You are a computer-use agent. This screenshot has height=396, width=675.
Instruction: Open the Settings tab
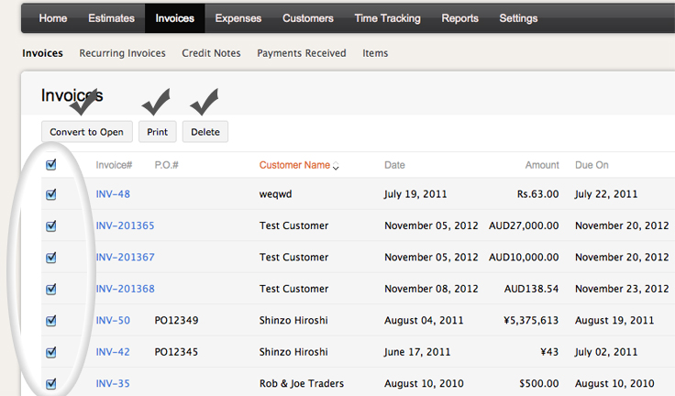pos(518,18)
